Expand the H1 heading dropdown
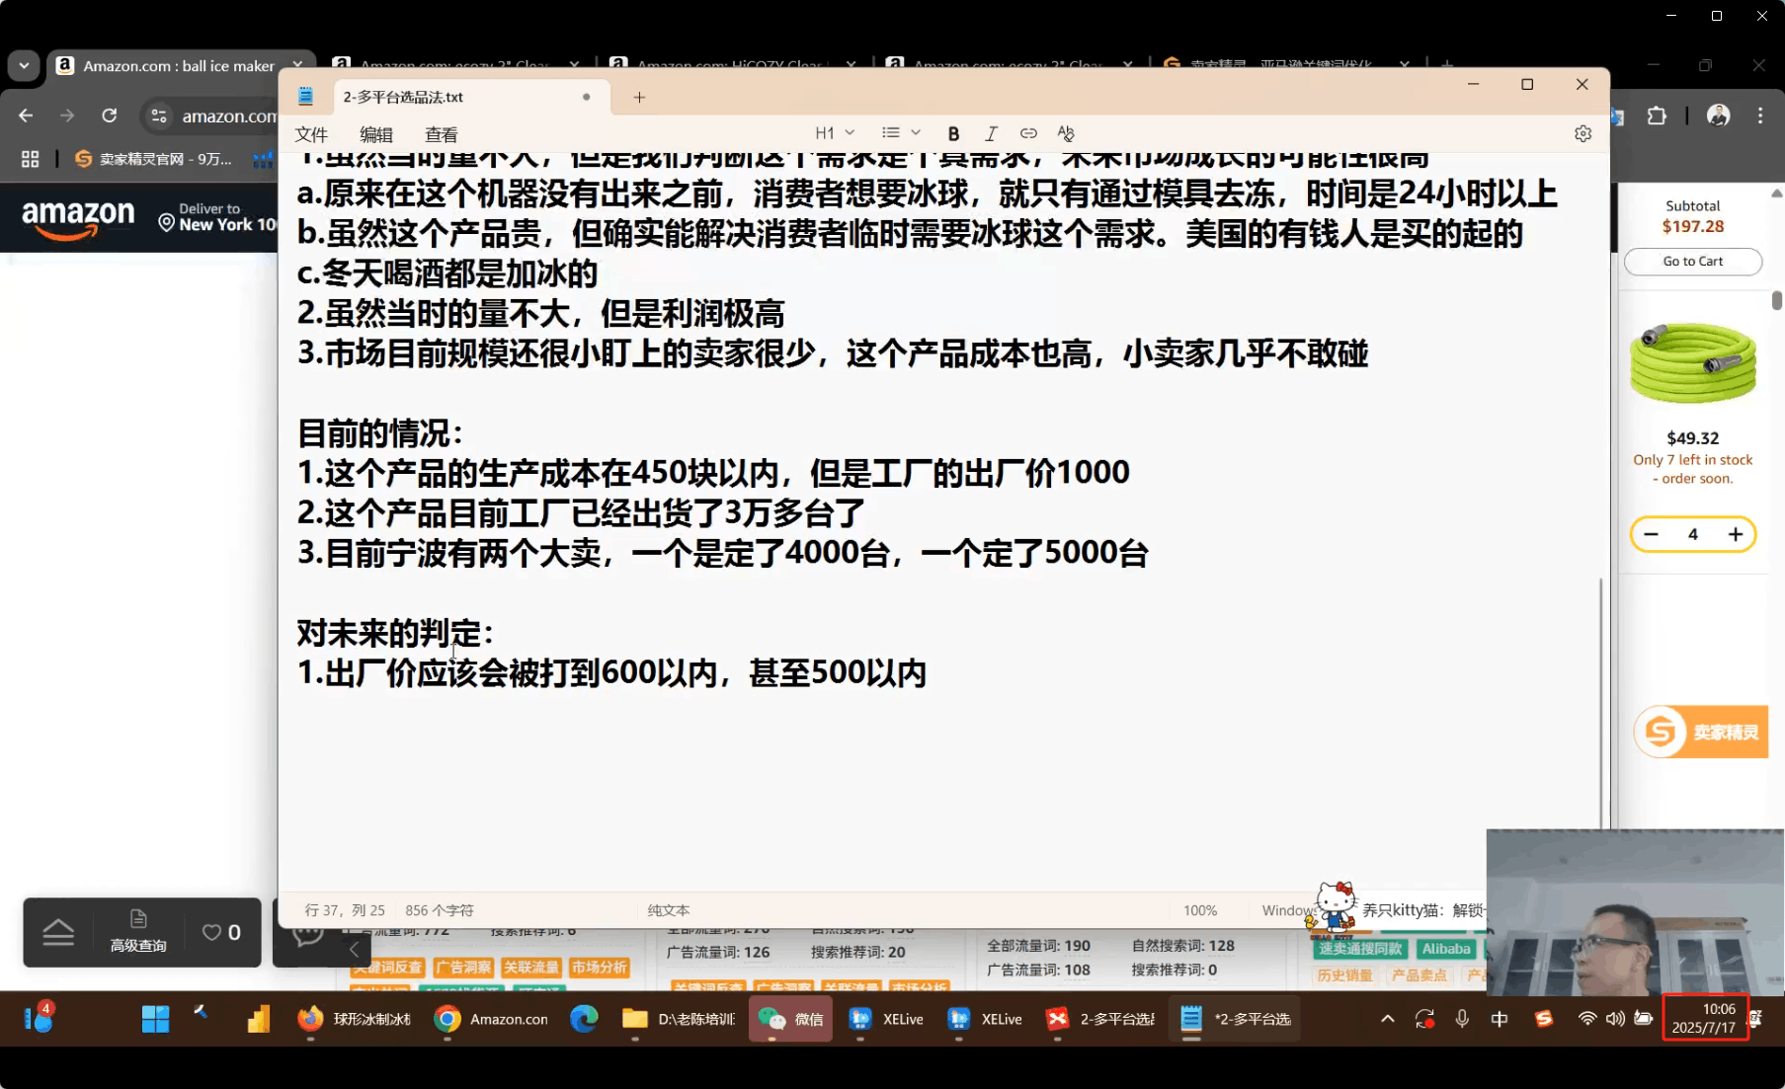 point(835,133)
